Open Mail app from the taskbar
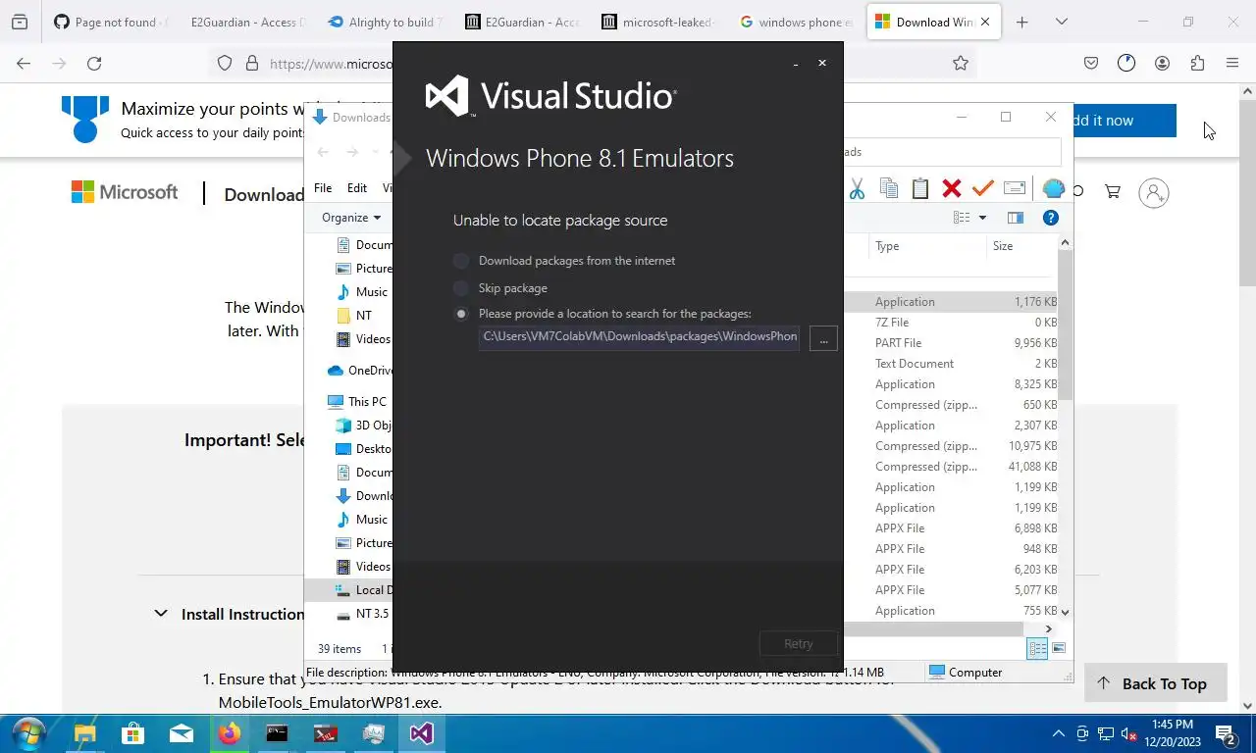Viewport: 1256px width, 753px height. tap(182, 733)
